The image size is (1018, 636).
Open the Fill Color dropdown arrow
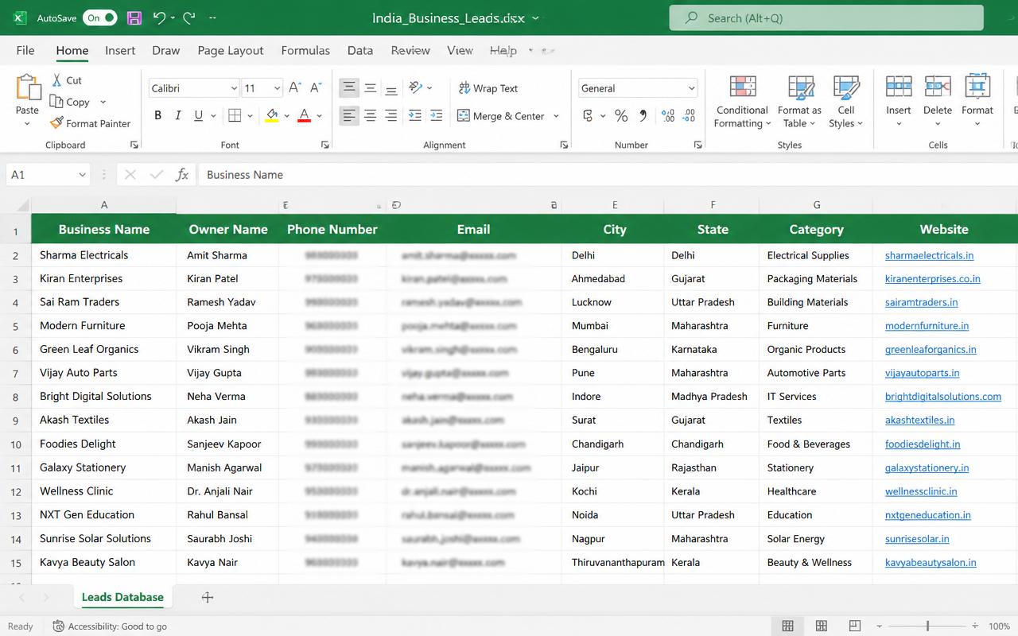tap(286, 116)
